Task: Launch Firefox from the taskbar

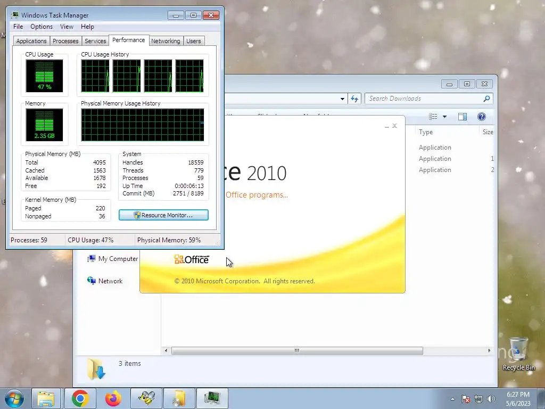Action: pyautogui.click(x=113, y=398)
